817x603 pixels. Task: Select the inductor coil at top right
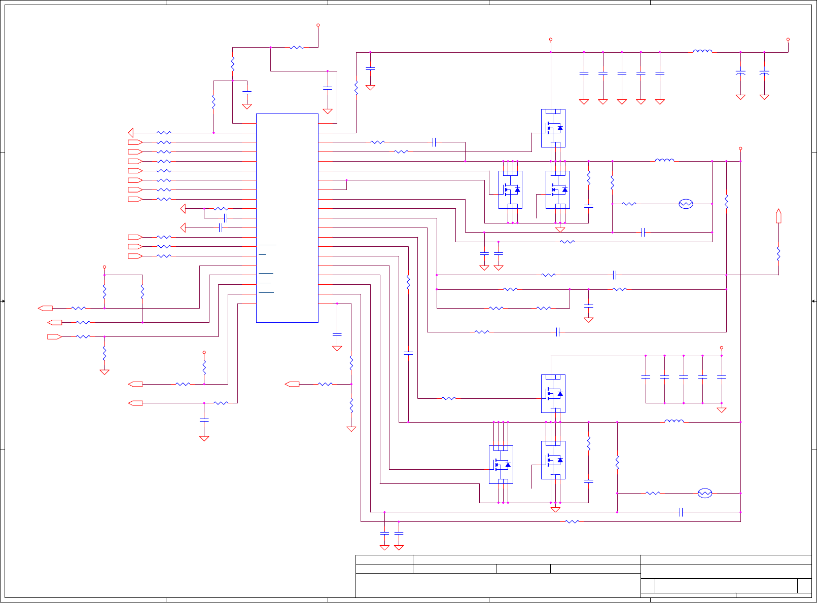click(702, 51)
